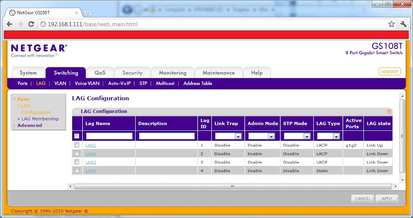Click the Lag Name input field
The width and height of the screenshot is (413, 218).
[109, 136]
